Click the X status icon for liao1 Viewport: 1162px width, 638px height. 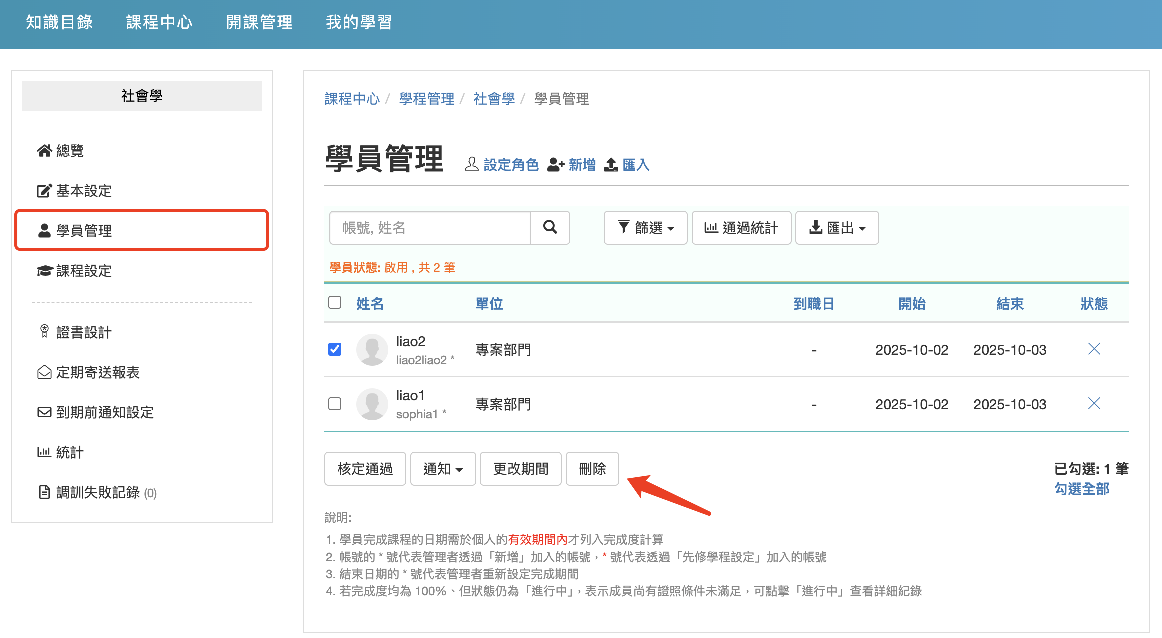pos(1094,403)
